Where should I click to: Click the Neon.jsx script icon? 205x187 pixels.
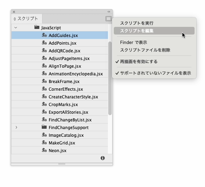(x=44, y=150)
